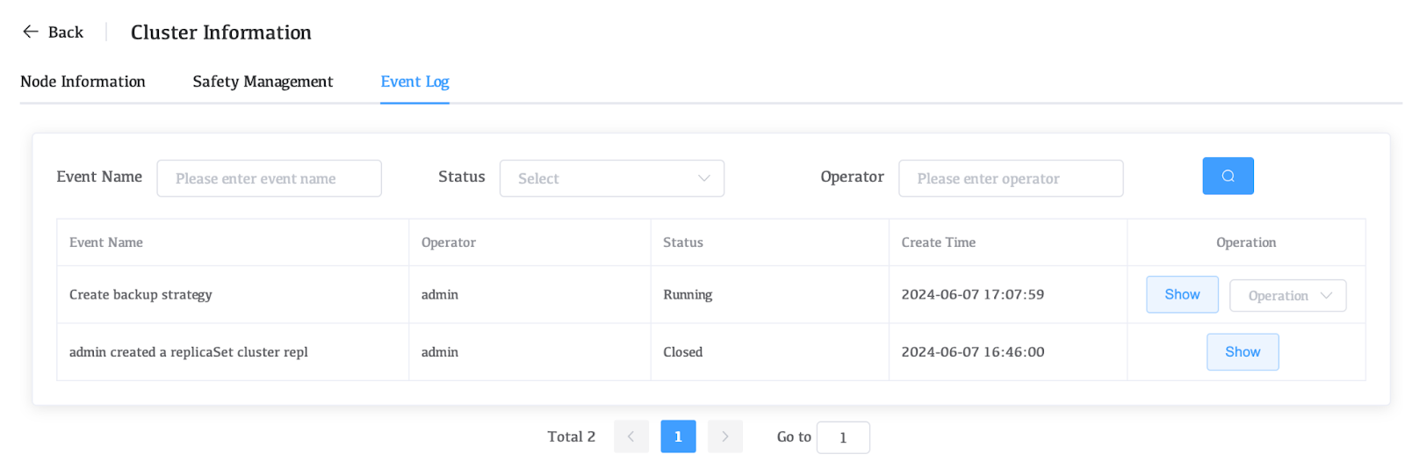Click the Go to page number field
The image size is (1405, 469).
(x=842, y=437)
